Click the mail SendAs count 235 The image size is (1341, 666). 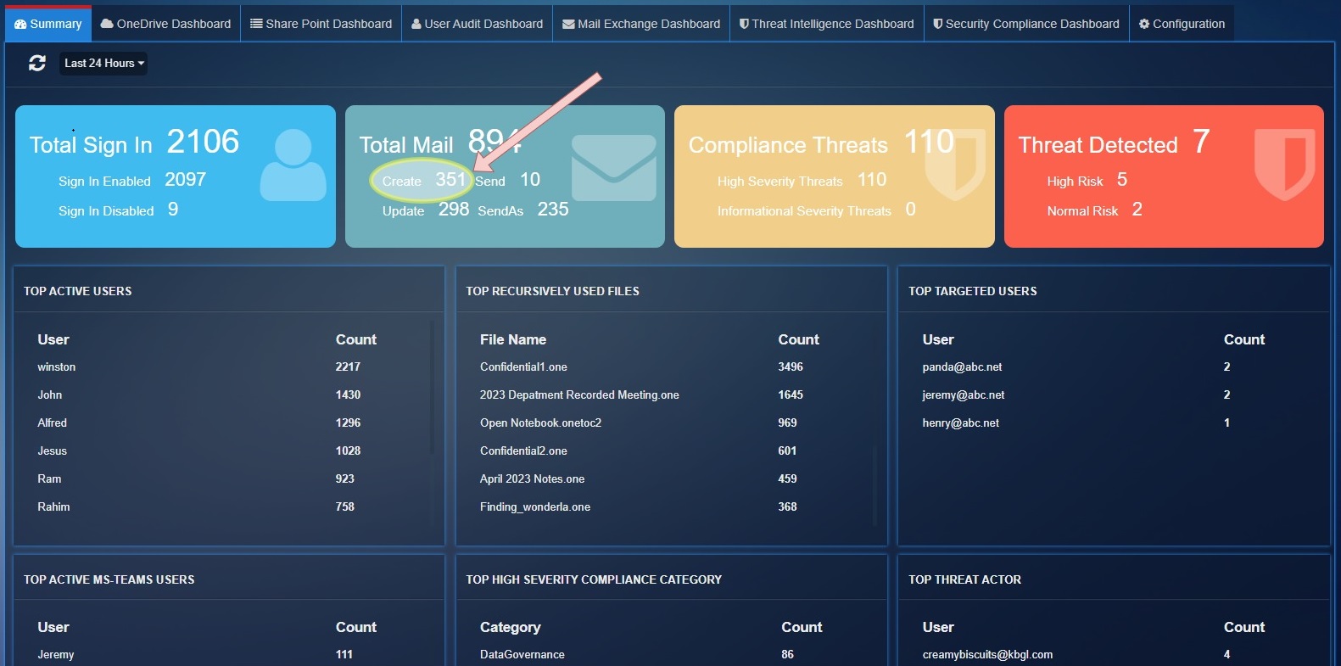pyautogui.click(x=553, y=209)
